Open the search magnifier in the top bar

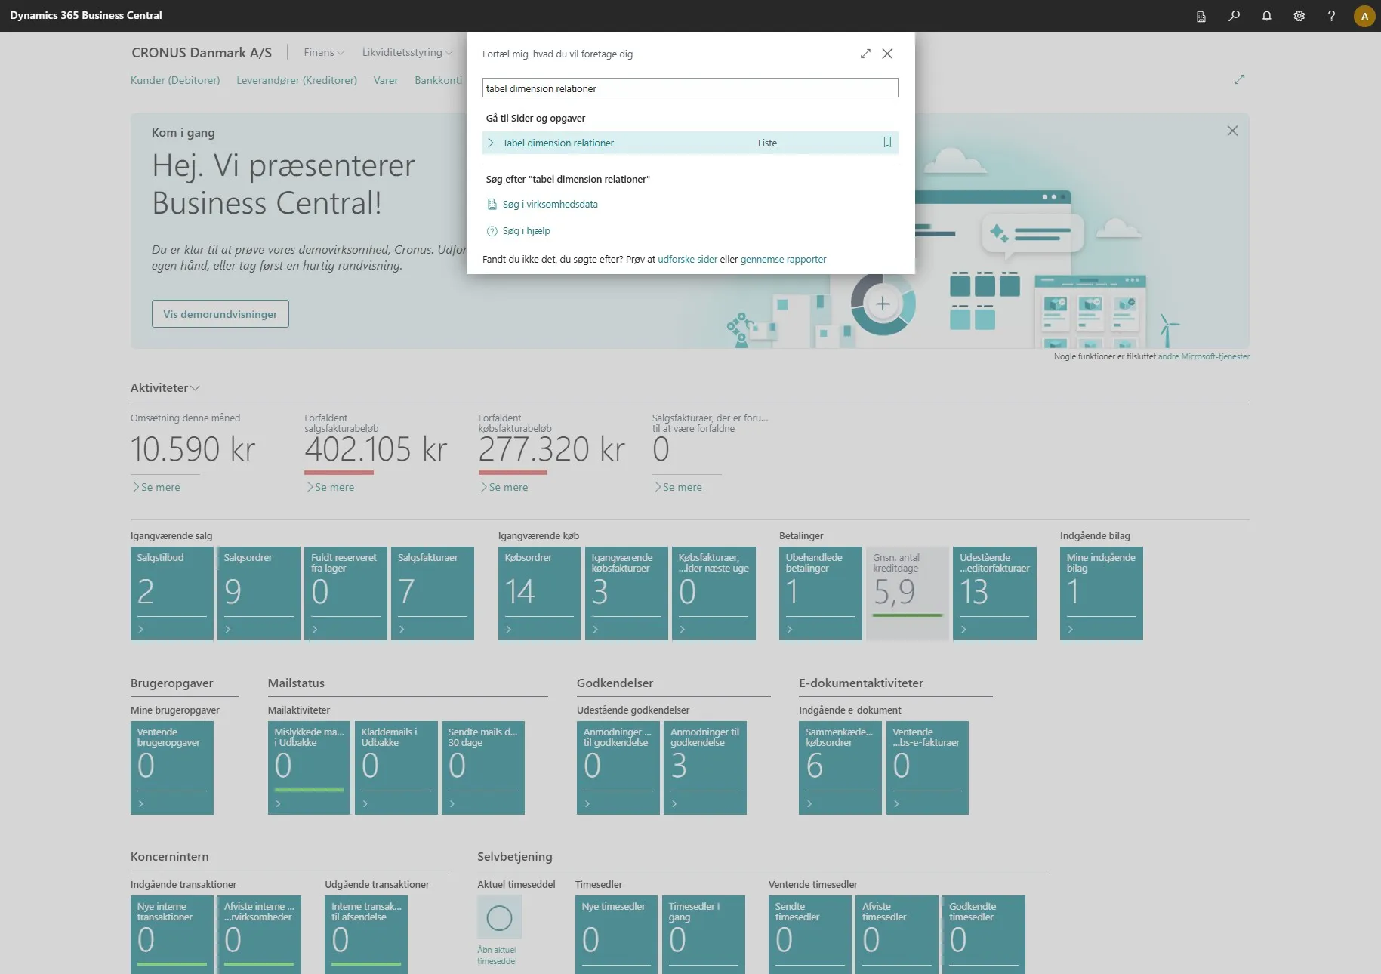click(x=1234, y=16)
